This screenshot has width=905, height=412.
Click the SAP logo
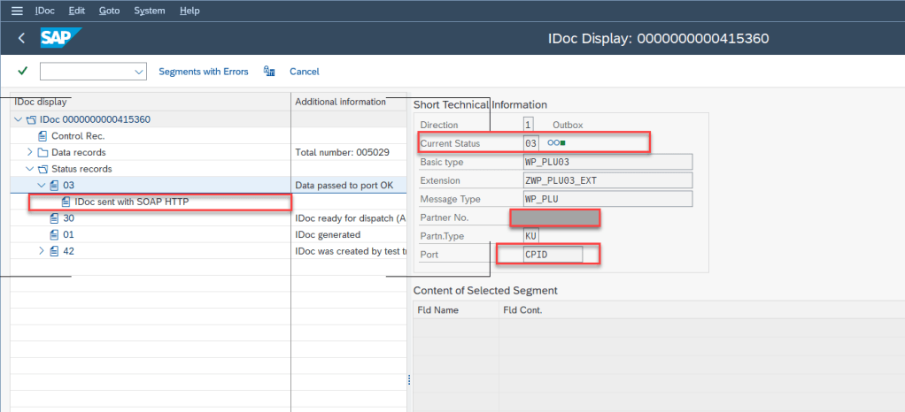tap(60, 38)
